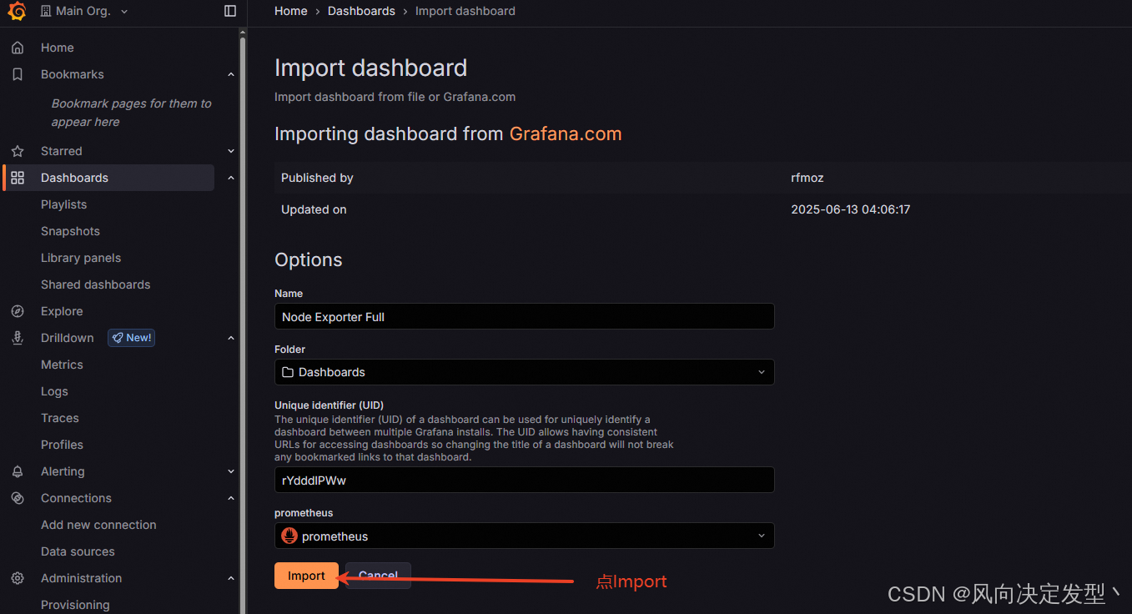Open Snapshots under Dashboards
Image resolution: width=1132 pixels, height=614 pixels.
[x=70, y=231]
